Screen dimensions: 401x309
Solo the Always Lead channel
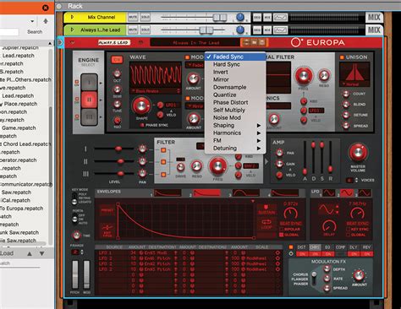click(x=146, y=30)
